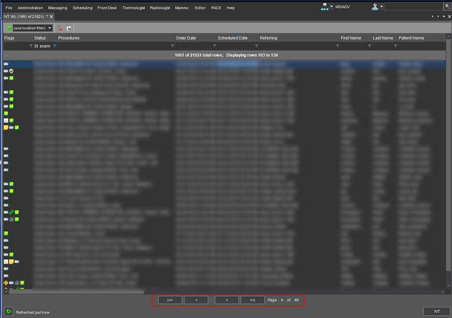Open the tab list dropdown arrow at right

tap(443, 17)
